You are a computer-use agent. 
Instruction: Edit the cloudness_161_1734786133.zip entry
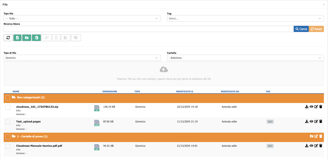pyautogui.click(x=316, y=107)
